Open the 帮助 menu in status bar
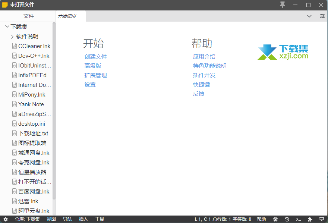Screen dimensions: 328x223 pos(261,219)
